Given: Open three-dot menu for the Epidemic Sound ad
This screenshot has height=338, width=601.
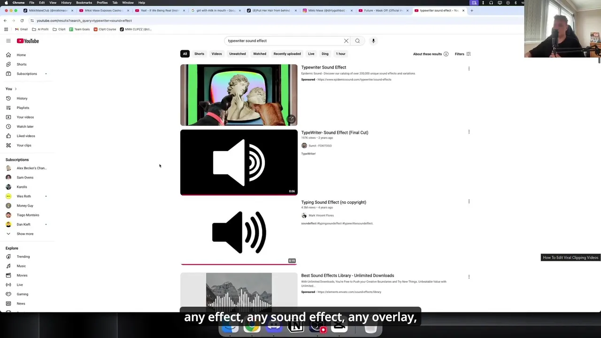Looking at the screenshot, I should [469, 69].
